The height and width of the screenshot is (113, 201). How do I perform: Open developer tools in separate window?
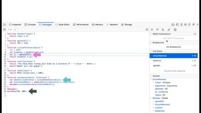(x=193, y=24)
